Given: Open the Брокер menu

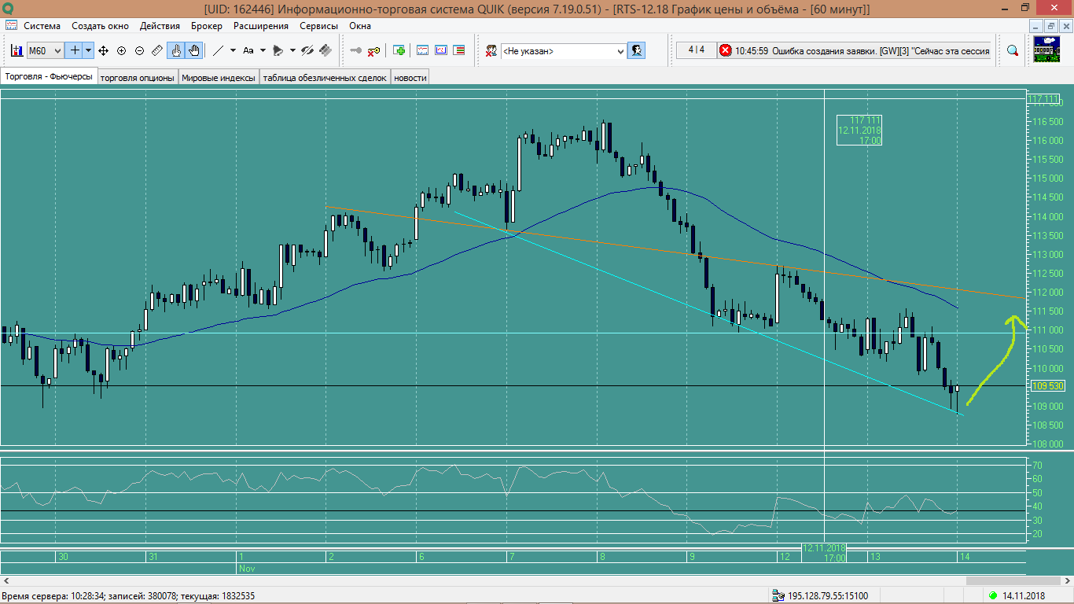Looking at the screenshot, I should point(206,26).
